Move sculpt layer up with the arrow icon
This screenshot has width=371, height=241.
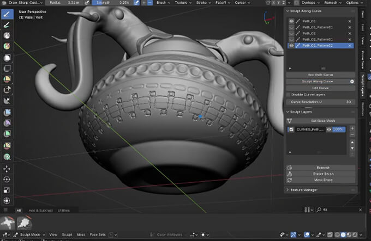tap(352, 141)
